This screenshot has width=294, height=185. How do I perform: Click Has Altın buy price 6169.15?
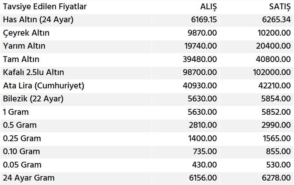pyautogui.click(x=204, y=20)
